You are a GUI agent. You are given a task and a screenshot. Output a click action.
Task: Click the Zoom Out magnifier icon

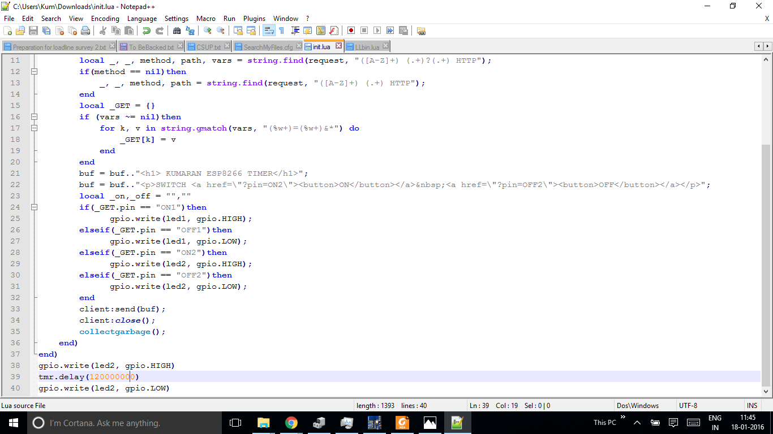click(221, 31)
